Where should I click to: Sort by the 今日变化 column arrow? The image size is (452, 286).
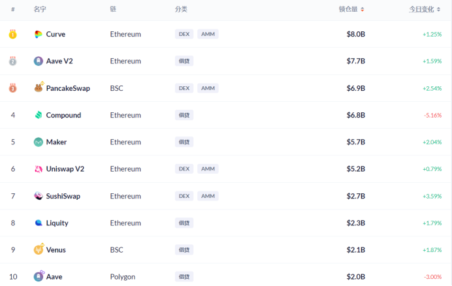[x=439, y=10]
